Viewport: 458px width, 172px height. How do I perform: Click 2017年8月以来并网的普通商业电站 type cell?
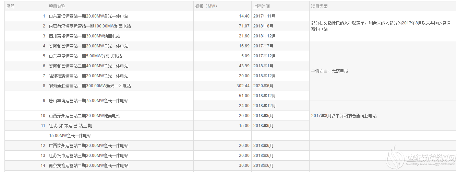[383, 116]
